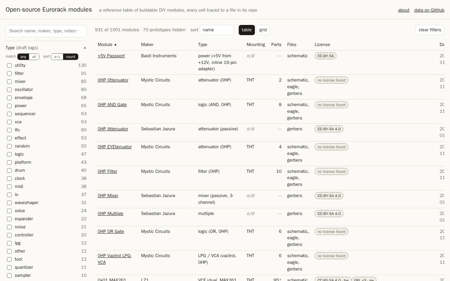Viewport: 450px width, 281px height.
Task: Check the filter type checkbox
Action: [x=9, y=73]
